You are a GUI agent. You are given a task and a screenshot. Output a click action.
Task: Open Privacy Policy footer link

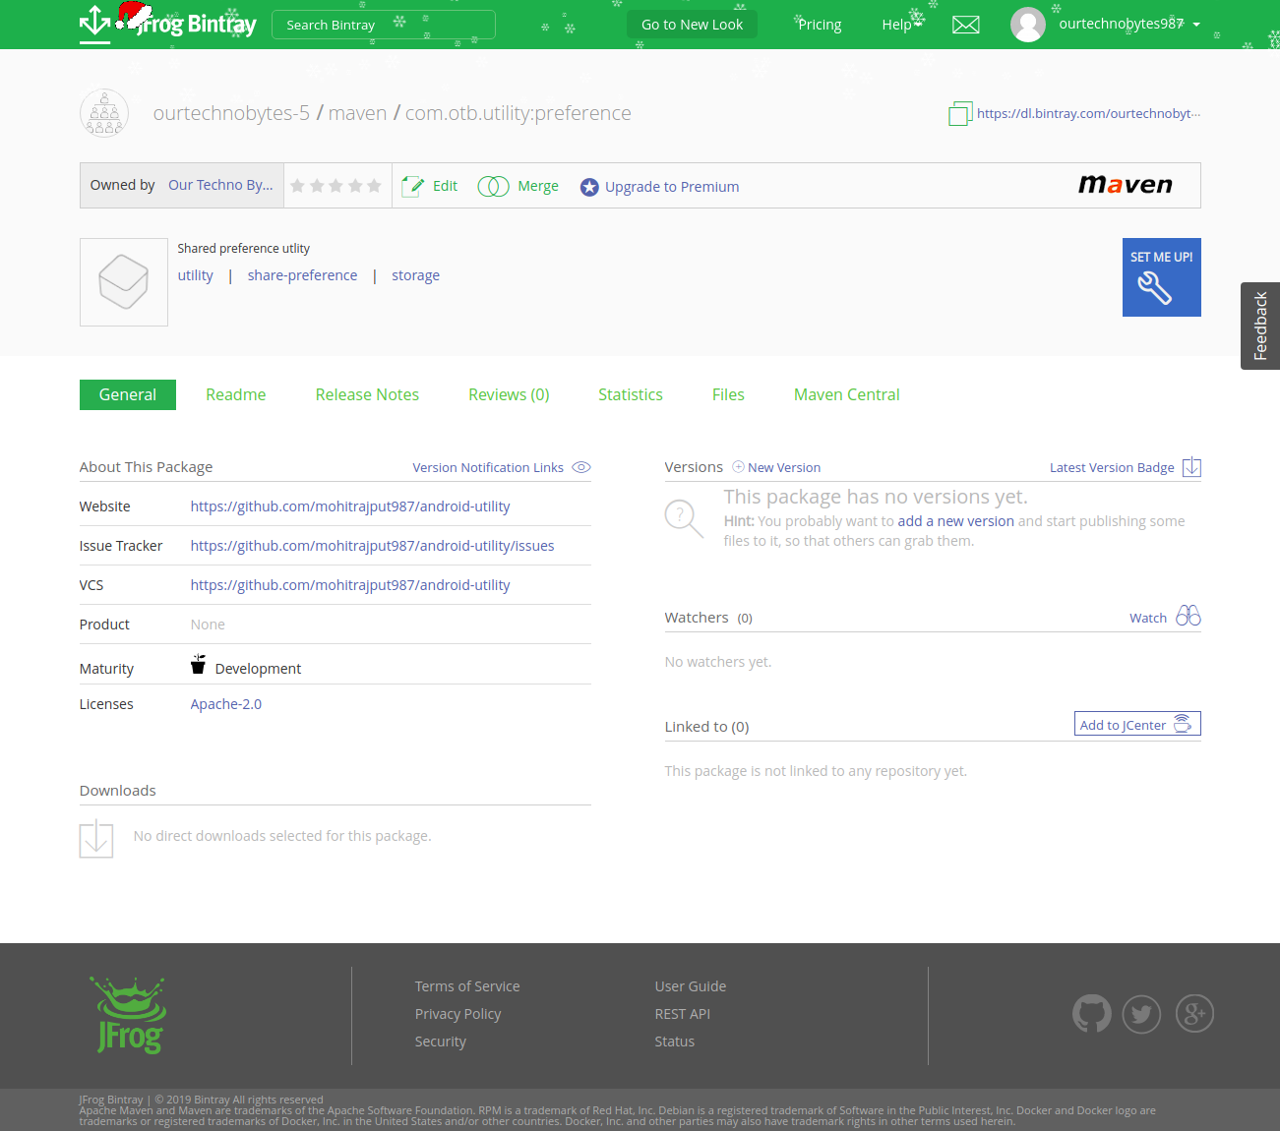[x=457, y=1014]
